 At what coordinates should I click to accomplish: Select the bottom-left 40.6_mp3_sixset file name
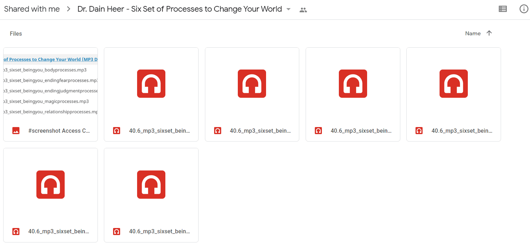point(59,232)
